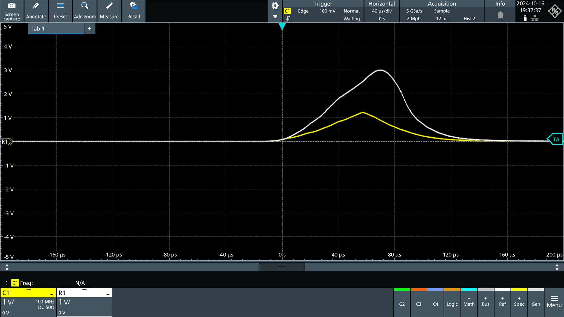
Task: Turn on channel C4
Action: click(x=435, y=303)
